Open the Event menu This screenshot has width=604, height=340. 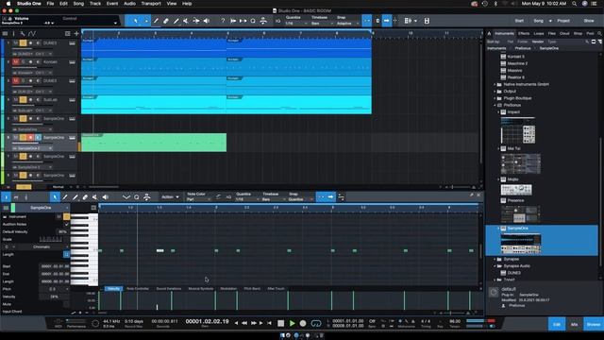(112, 4)
